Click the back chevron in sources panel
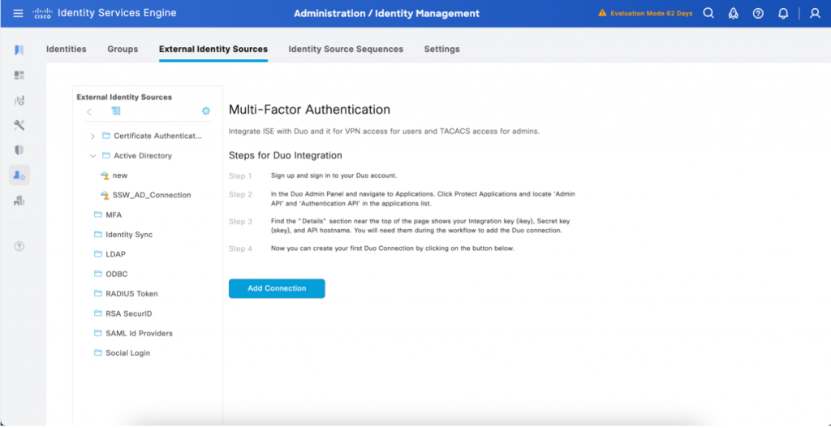This screenshot has width=831, height=428. coord(89,111)
